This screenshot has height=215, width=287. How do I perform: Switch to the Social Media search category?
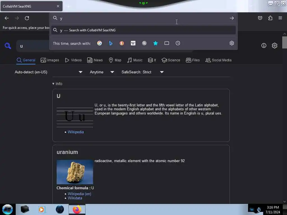pyautogui.click(x=218, y=60)
